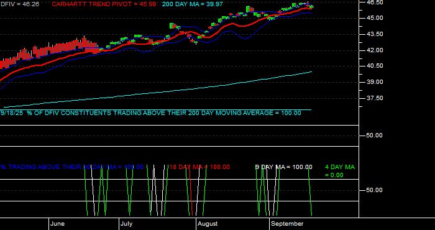Click the September marker on the time axis
Image resolution: width=435 pixels, height=230 pixels.
click(x=287, y=224)
